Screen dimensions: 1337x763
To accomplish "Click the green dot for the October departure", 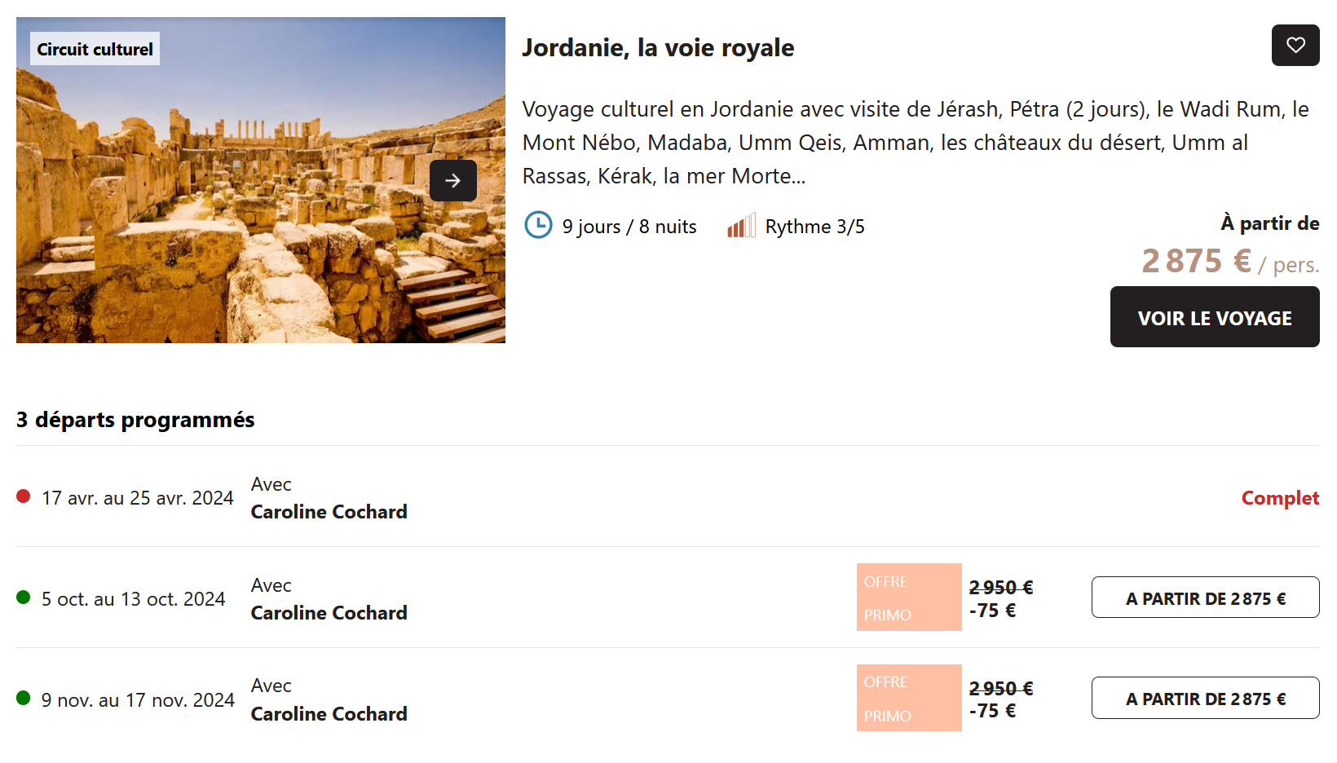I will (24, 598).
